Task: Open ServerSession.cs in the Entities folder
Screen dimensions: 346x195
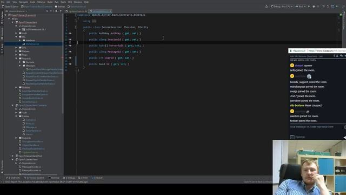Action: pos(34,131)
